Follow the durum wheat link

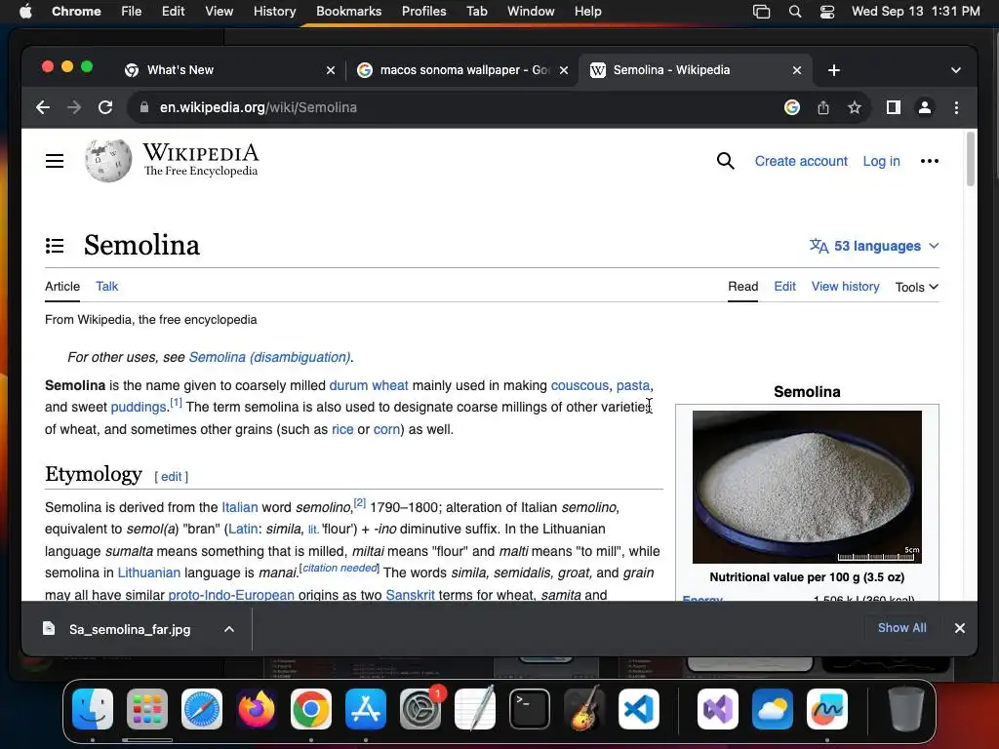click(368, 385)
